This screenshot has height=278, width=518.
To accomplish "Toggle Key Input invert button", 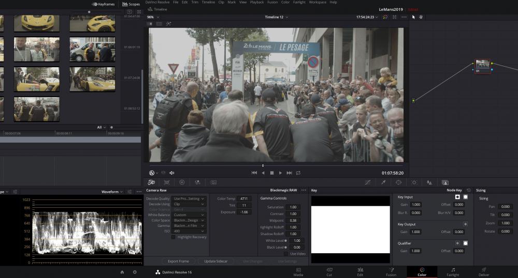I will (466, 197).
